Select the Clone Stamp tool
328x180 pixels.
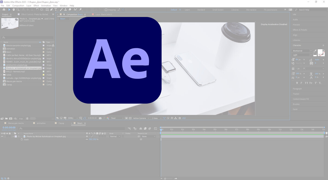coord(66,10)
